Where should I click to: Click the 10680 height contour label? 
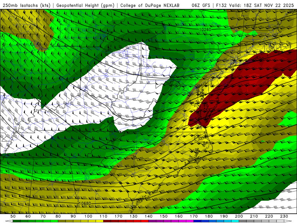[x=85, y=203]
